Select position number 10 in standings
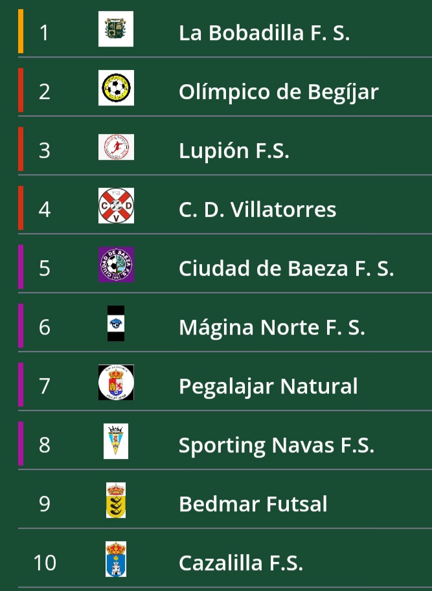432x591 pixels. 45,563
